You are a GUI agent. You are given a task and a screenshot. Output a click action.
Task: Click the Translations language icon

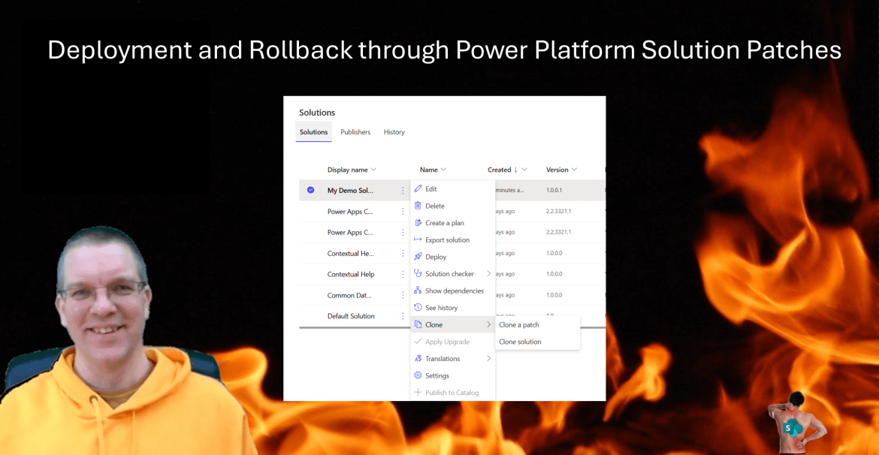coord(418,358)
